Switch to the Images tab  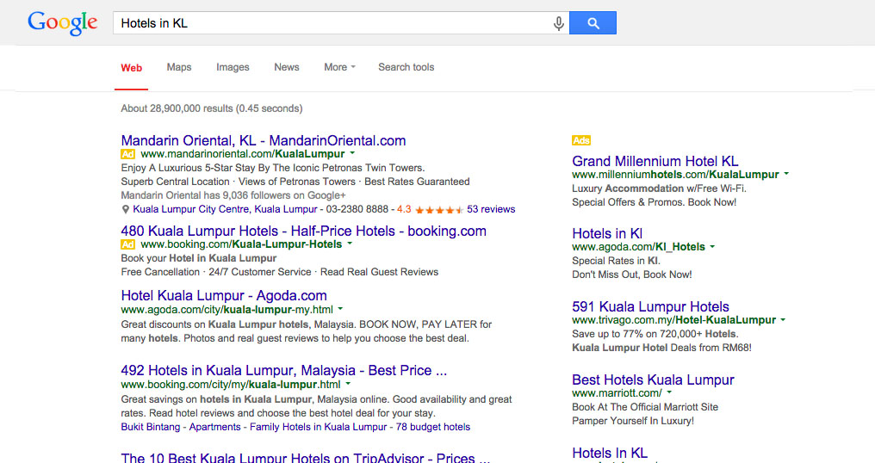tap(233, 67)
